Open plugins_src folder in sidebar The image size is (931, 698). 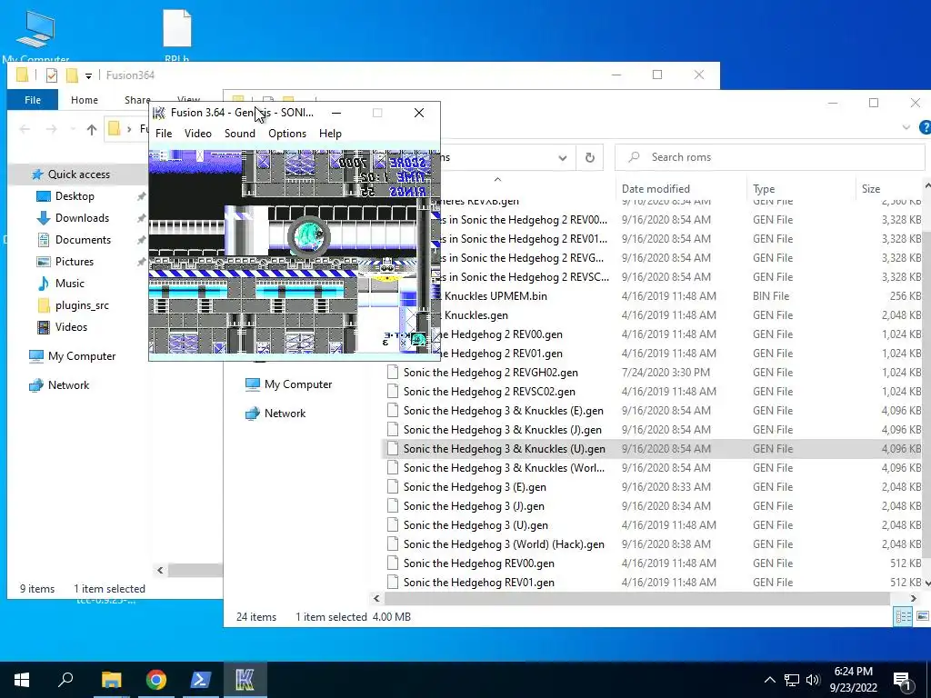[82, 305]
